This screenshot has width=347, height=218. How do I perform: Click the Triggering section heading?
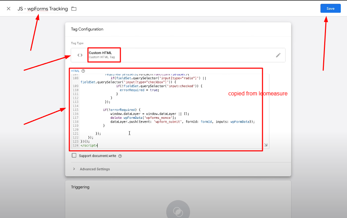point(80,187)
